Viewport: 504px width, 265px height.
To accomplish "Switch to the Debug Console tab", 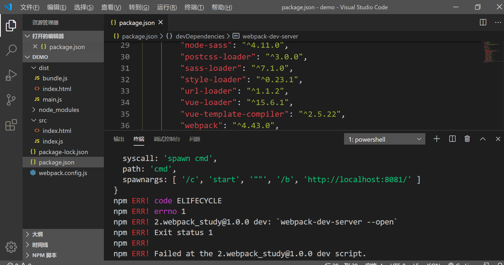I will pyautogui.click(x=167, y=139).
